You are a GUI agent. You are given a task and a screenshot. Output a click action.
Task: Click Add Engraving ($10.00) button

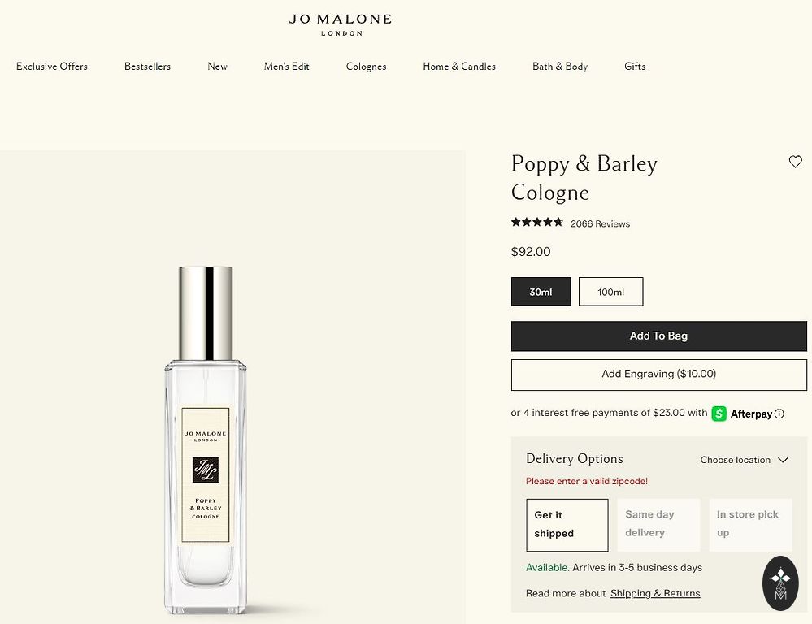[x=658, y=375]
